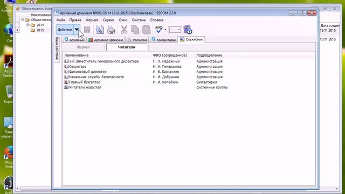Viewport: 345px width, 194px height.
Task: Switch to the Комментарии tab
Action: (x=164, y=40)
